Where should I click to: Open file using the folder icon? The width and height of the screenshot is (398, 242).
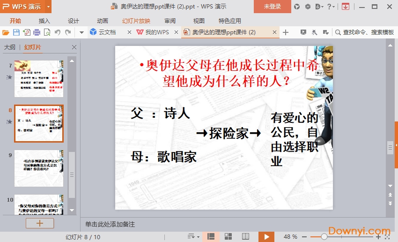tap(6, 32)
